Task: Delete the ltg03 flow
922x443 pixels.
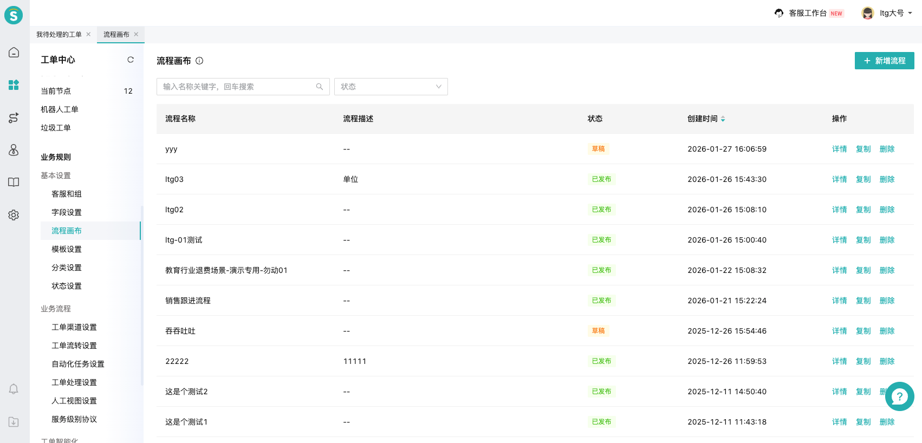Action: [887, 179]
